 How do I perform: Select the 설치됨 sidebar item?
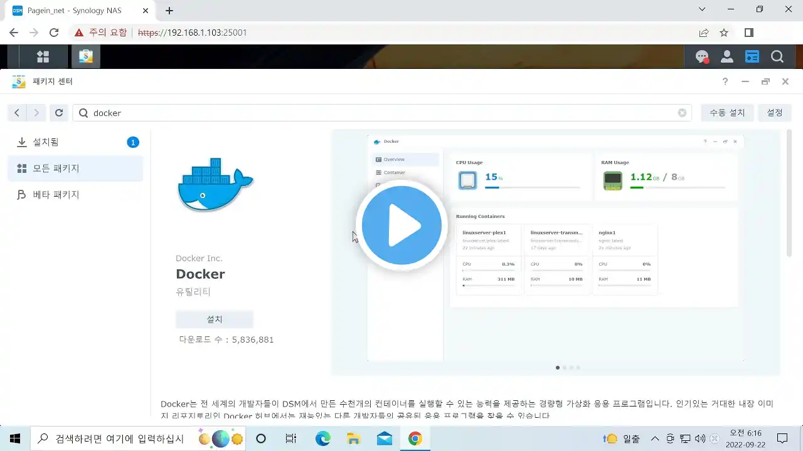75,142
